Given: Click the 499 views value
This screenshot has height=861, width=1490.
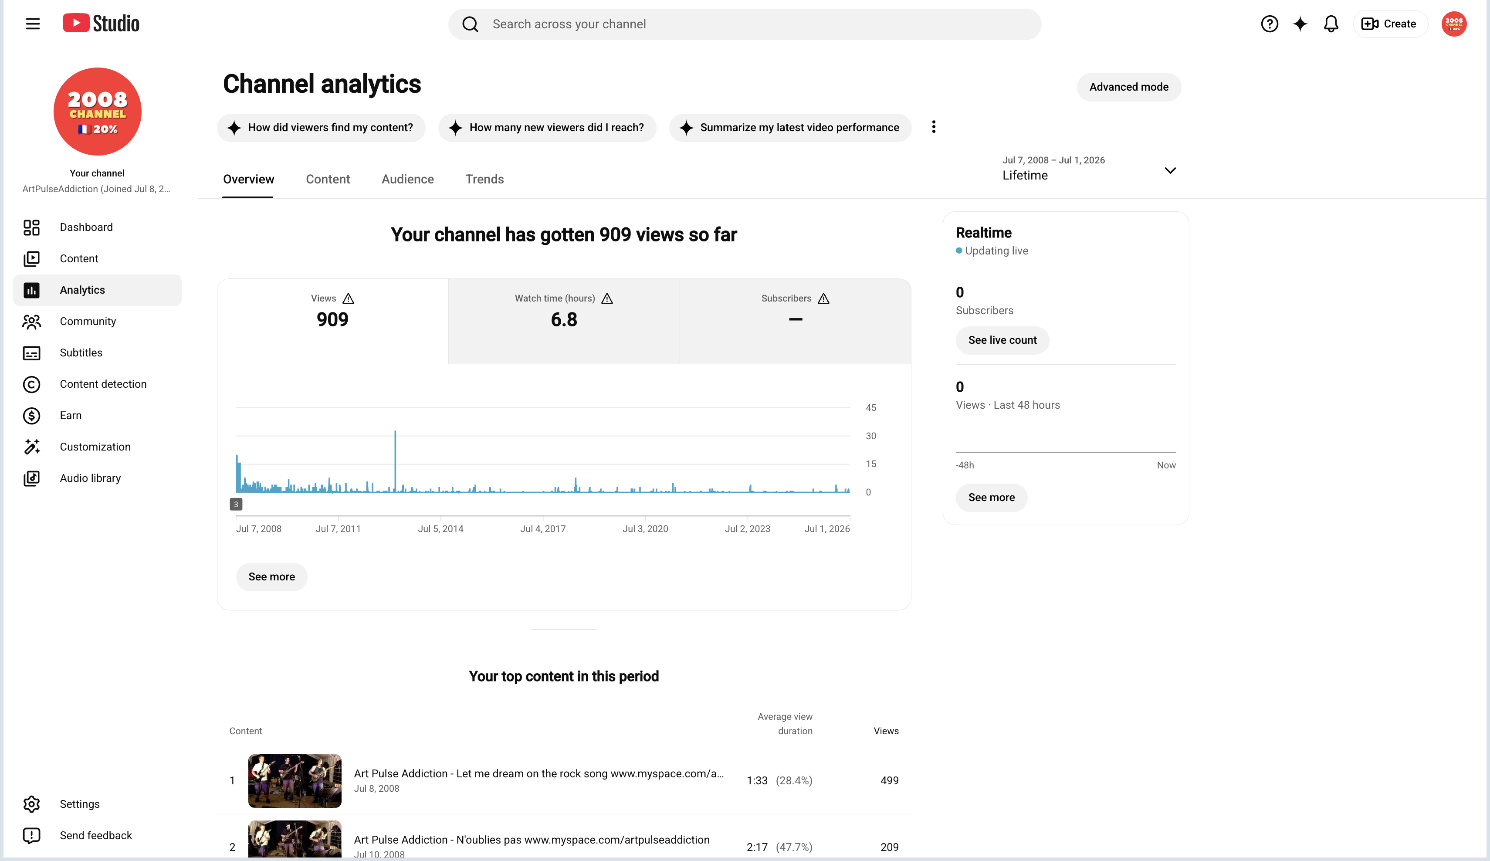Looking at the screenshot, I should click(889, 780).
